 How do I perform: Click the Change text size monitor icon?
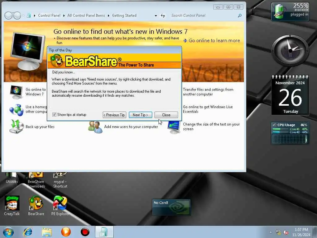pos(174,127)
